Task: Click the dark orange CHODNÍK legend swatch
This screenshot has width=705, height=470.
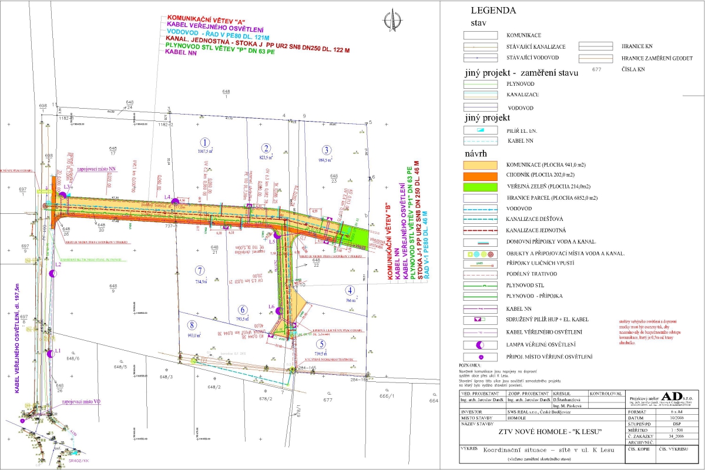Action: coord(481,176)
